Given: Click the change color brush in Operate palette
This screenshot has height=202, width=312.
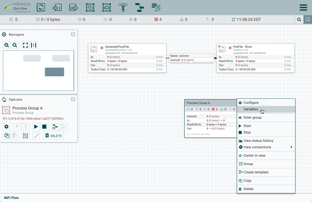Looking at the screenshot, I should (36, 136).
